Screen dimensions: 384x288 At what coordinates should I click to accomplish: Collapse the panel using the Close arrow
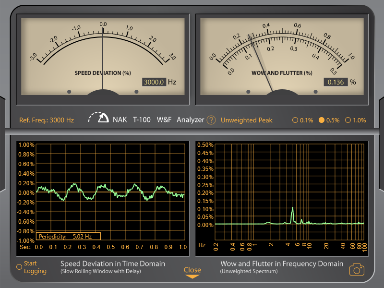pos(192,276)
